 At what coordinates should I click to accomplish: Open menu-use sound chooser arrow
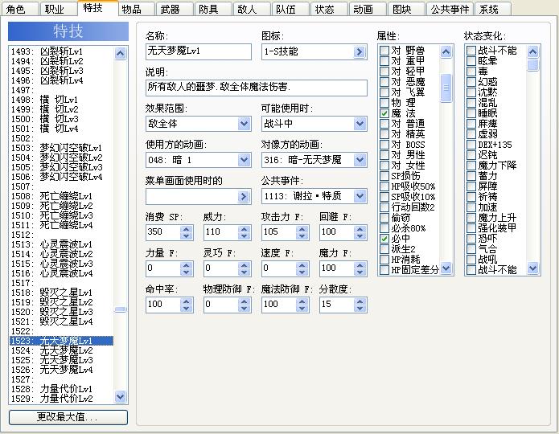pyautogui.click(x=244, y=196)
